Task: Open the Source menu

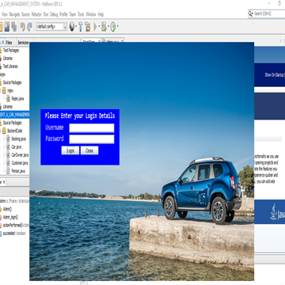Action: pyautogui.click(x=26, y=14)
